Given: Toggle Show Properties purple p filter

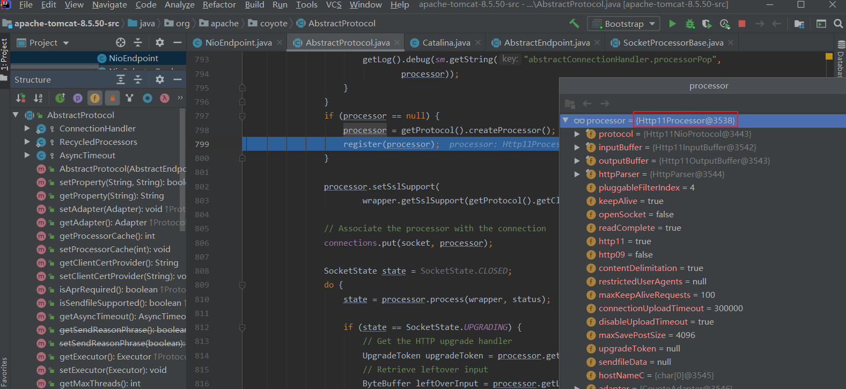Looking at the screenshot, I should click(x=78, y=98).
